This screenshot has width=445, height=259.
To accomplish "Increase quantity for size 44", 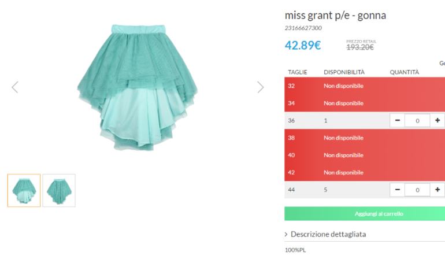I will click(x=437, y=190).
